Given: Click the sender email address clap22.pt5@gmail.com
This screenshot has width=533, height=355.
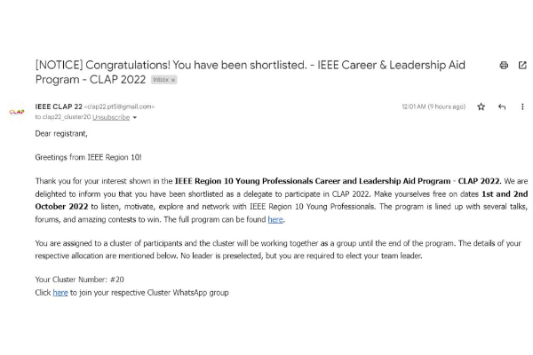Looking at the screenshot, I should click(119, 106).
